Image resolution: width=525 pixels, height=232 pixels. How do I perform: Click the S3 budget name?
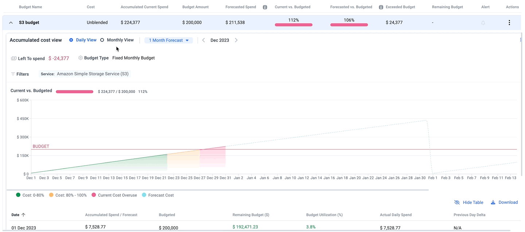point(29,23)
